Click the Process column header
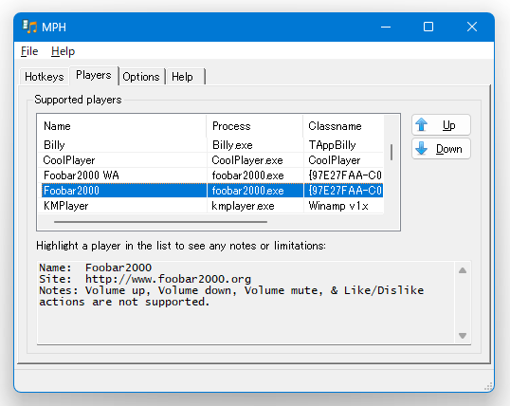Viewport: 510px width, 406px height. (x=255, y=126)
